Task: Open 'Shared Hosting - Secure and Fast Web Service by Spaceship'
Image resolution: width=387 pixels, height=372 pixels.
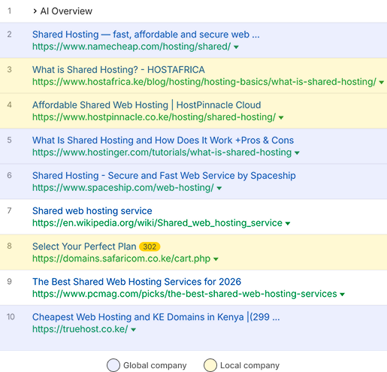Action: click(164, 176)
